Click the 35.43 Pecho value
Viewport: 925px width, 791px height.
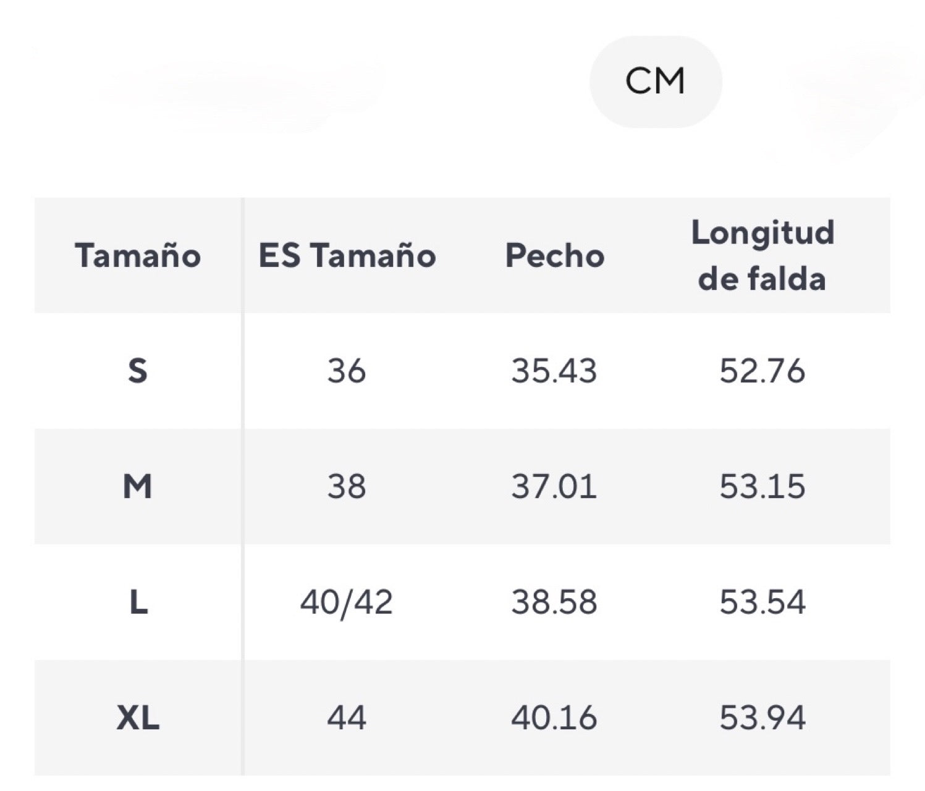tap(554, 371)
